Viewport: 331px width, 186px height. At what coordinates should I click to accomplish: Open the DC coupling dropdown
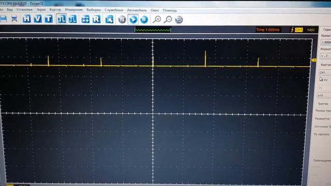[x=324, y=88]
